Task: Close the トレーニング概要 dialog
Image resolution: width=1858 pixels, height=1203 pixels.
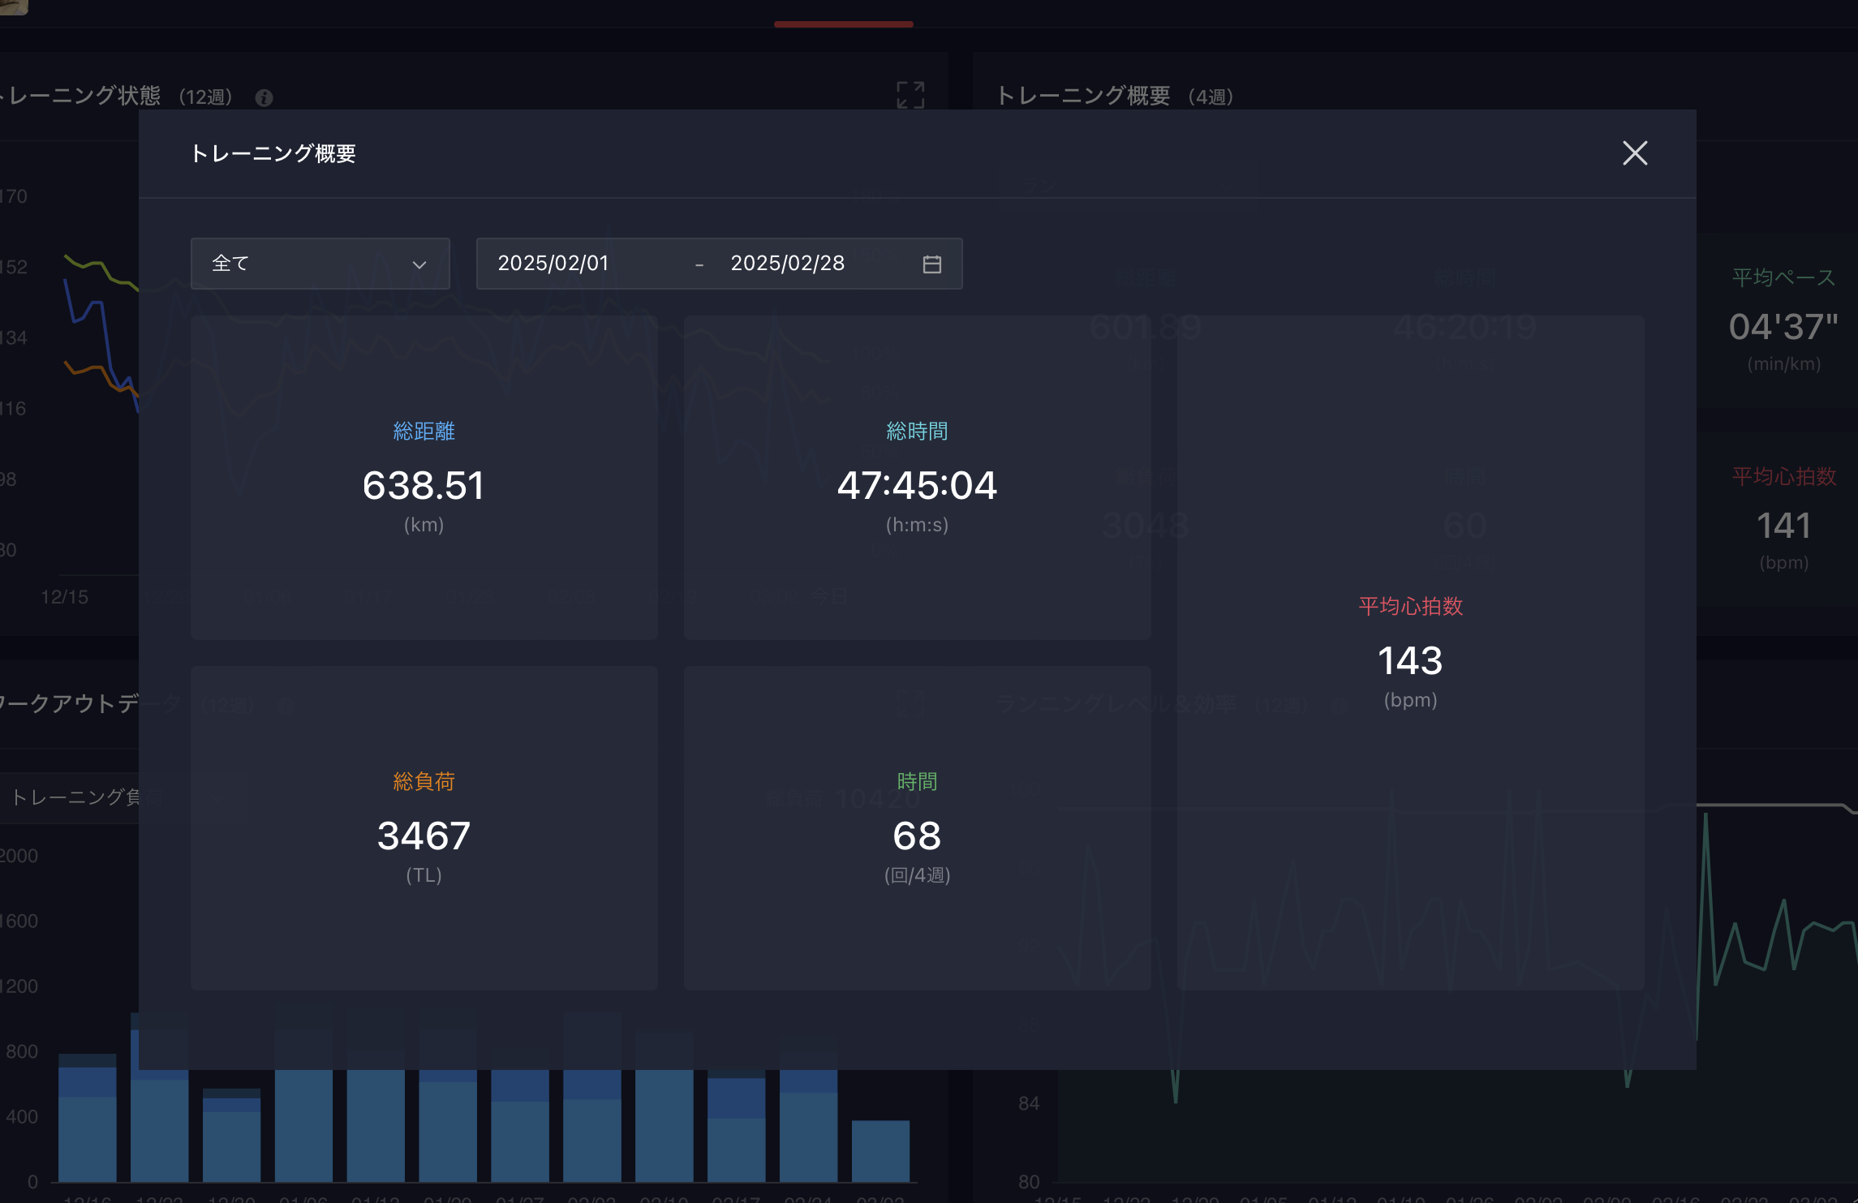Action: point(1634,153)
